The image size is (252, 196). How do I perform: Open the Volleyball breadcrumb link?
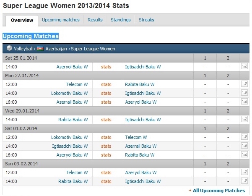23,49
